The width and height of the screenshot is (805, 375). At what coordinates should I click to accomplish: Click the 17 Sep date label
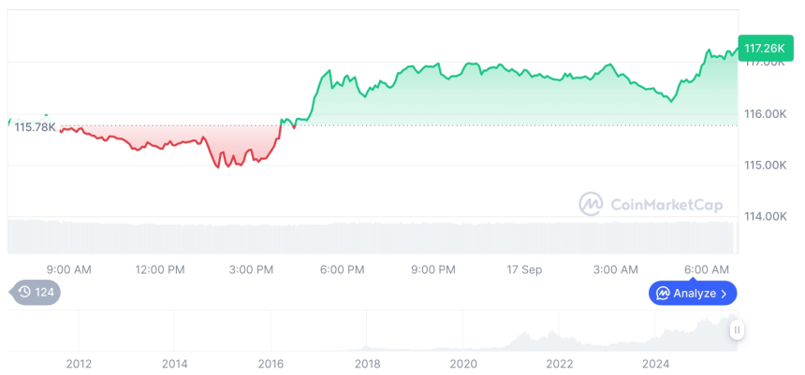pyautogui.click(x=524, y=269)
